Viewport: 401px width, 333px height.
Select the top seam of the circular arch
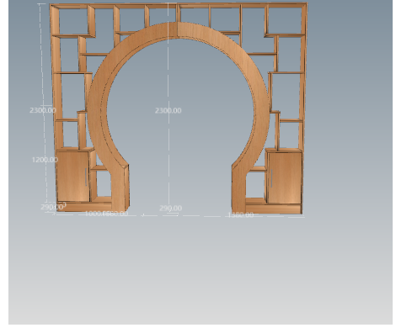tap(177, 30)
